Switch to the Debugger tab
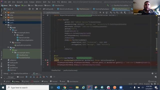The height and width of the screenshot is (90, 160). (11, 77)
